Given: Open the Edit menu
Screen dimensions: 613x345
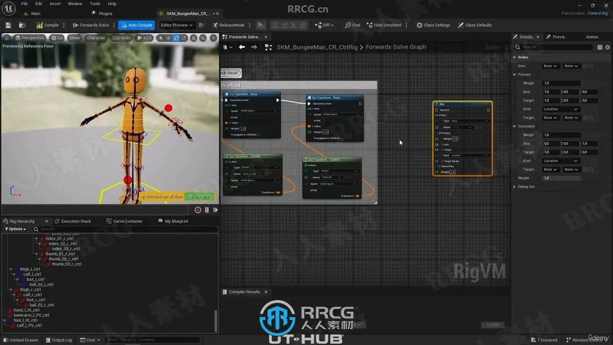Looking at the screenshot, I should [39, 4].
